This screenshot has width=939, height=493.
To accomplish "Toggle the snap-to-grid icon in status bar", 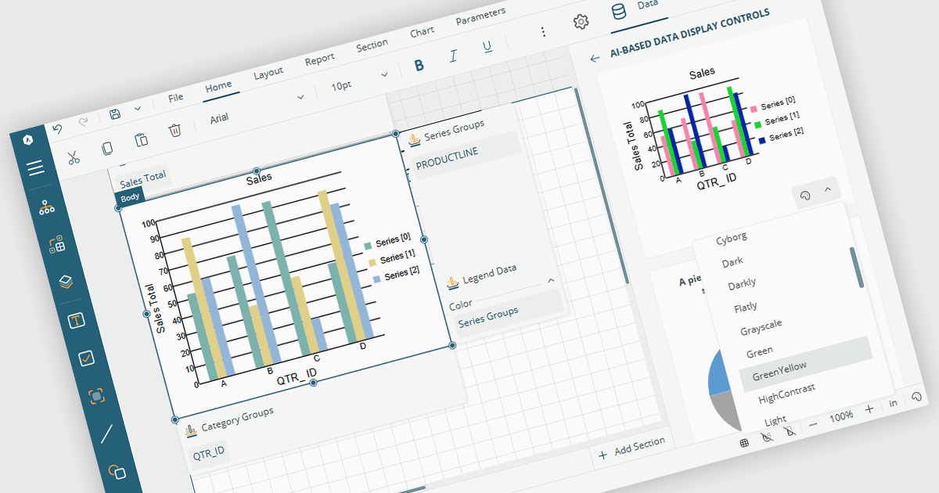I will coord(767,436).
